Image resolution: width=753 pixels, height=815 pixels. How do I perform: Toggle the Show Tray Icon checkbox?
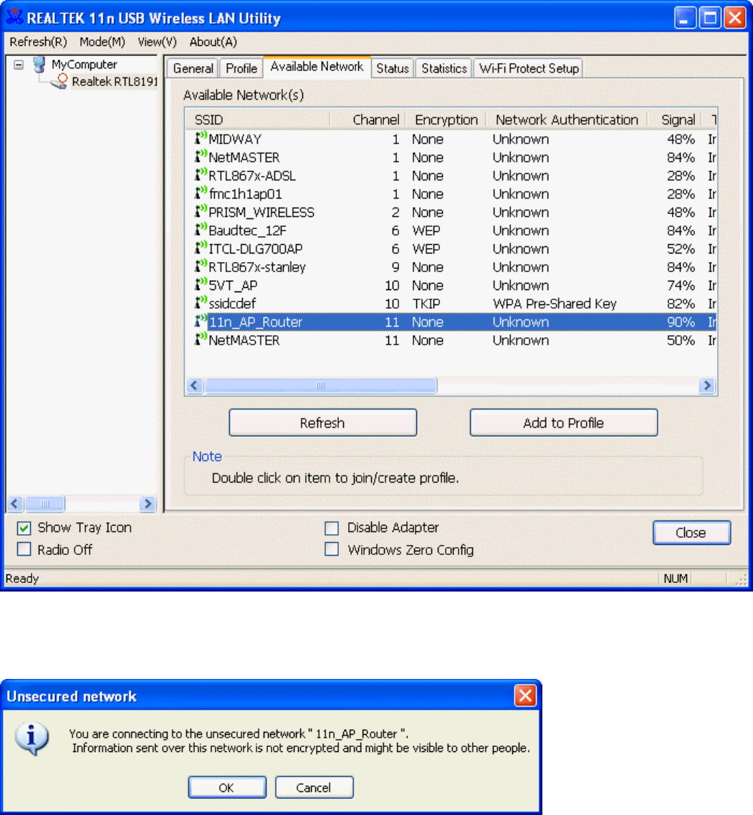pos(24,528)
